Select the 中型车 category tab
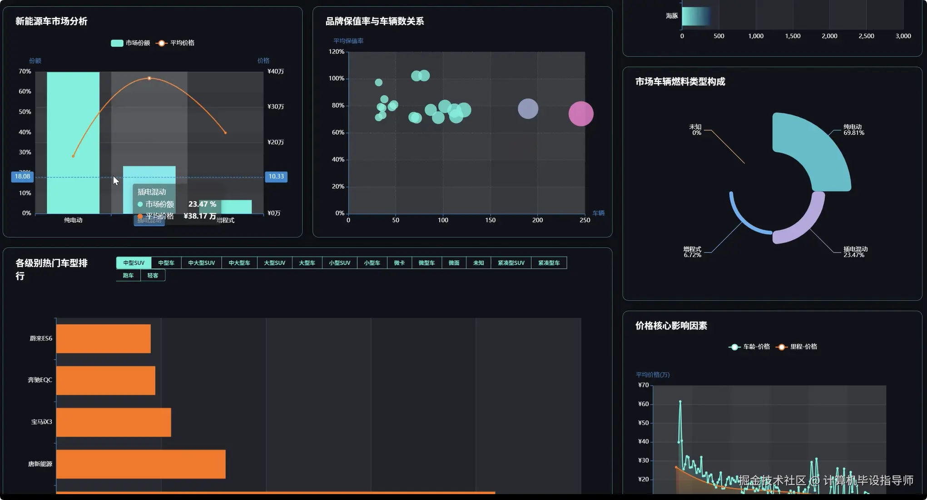 (x=166, y=263)
